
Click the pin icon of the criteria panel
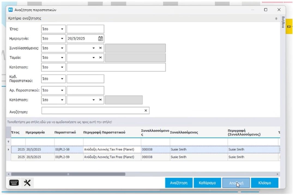point(276,18)
